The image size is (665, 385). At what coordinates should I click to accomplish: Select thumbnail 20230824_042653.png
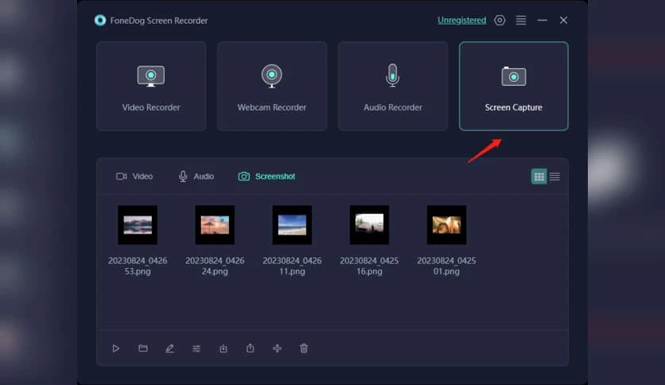click(x=138, y=225)
